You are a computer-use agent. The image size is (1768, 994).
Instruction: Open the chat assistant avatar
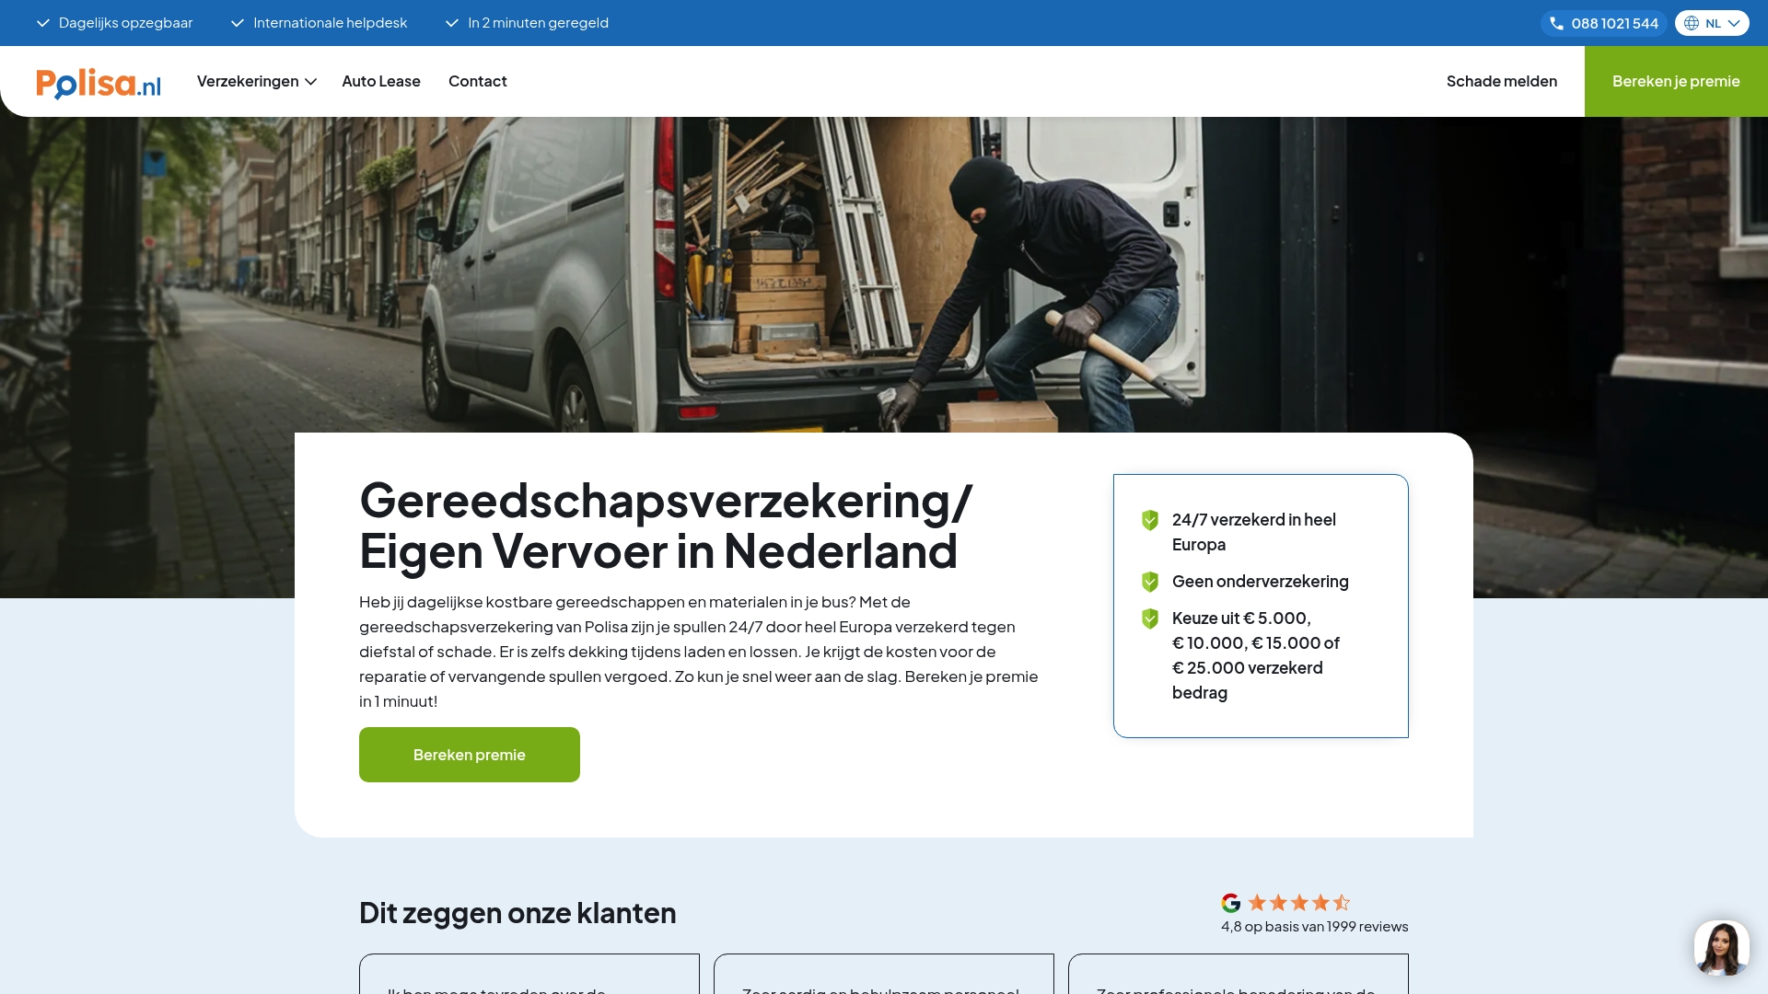(x=1722, y=947)
